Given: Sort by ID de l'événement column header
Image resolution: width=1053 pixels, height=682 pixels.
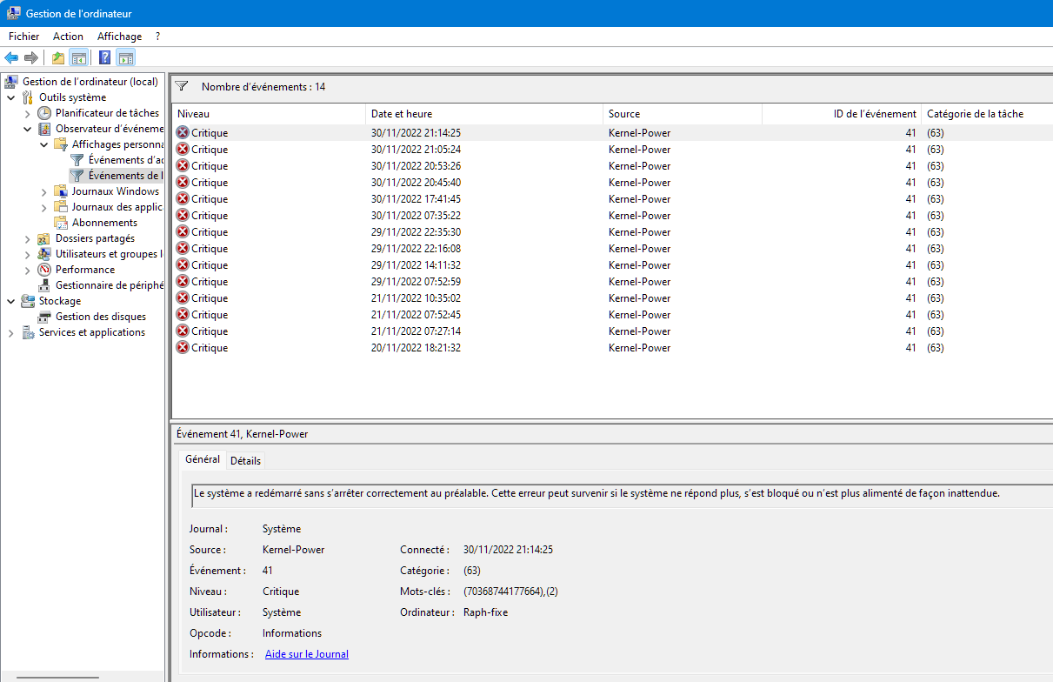Looking at the screenshot, I should click(x=842, y=114).
